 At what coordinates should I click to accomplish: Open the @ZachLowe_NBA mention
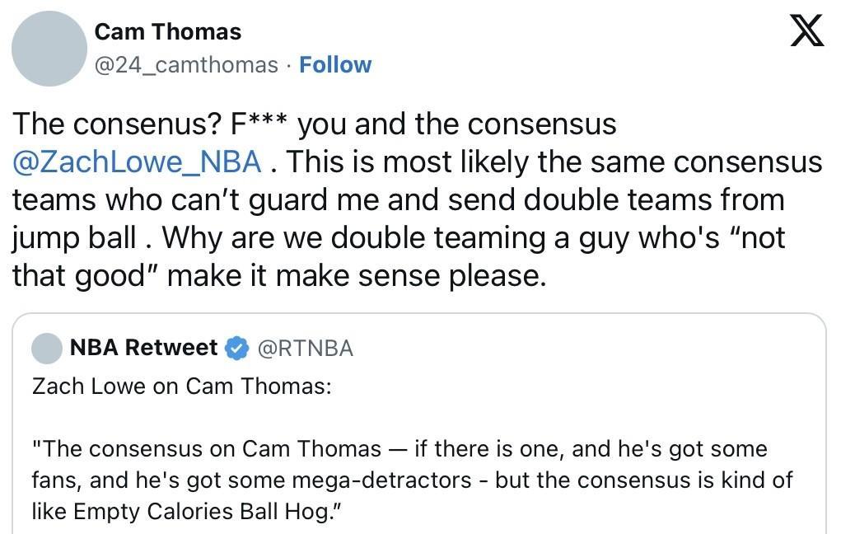(137, 162)
